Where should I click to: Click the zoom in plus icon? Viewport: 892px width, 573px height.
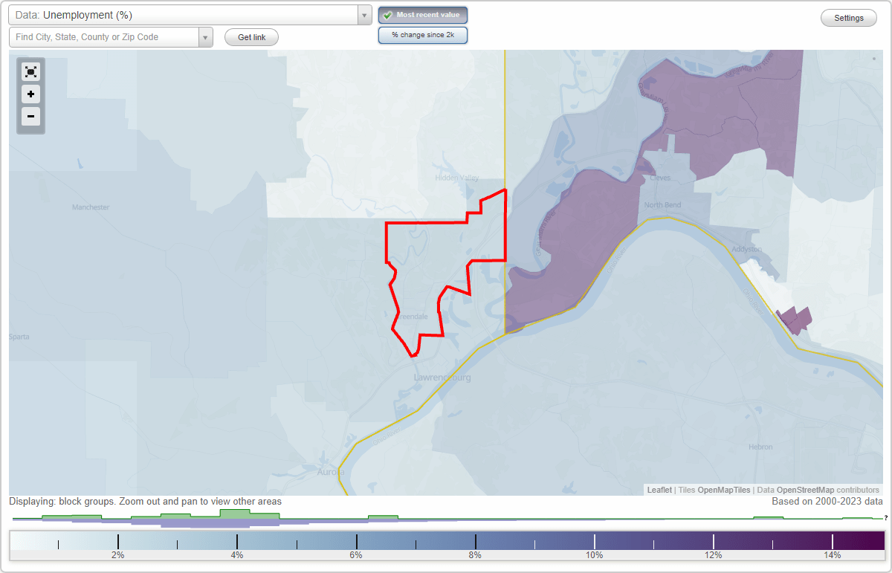tap(30, 94)
